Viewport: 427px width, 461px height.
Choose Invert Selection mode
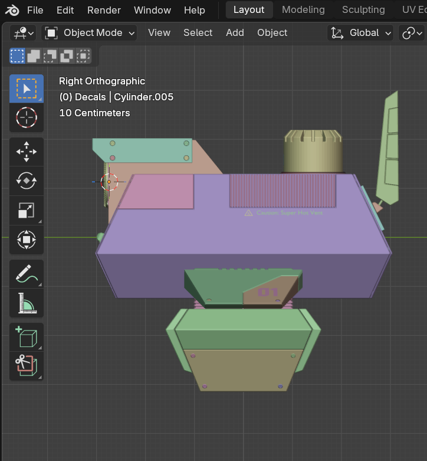pos(67,56)
